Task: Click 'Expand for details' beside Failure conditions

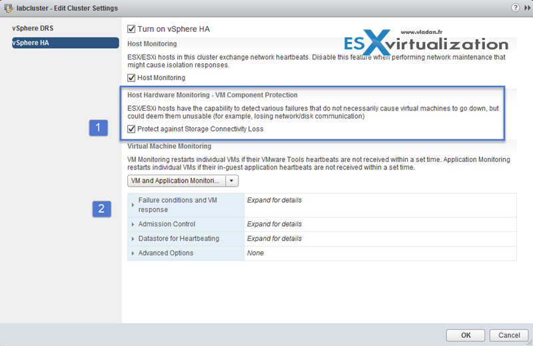Action: tap(274, 201)
